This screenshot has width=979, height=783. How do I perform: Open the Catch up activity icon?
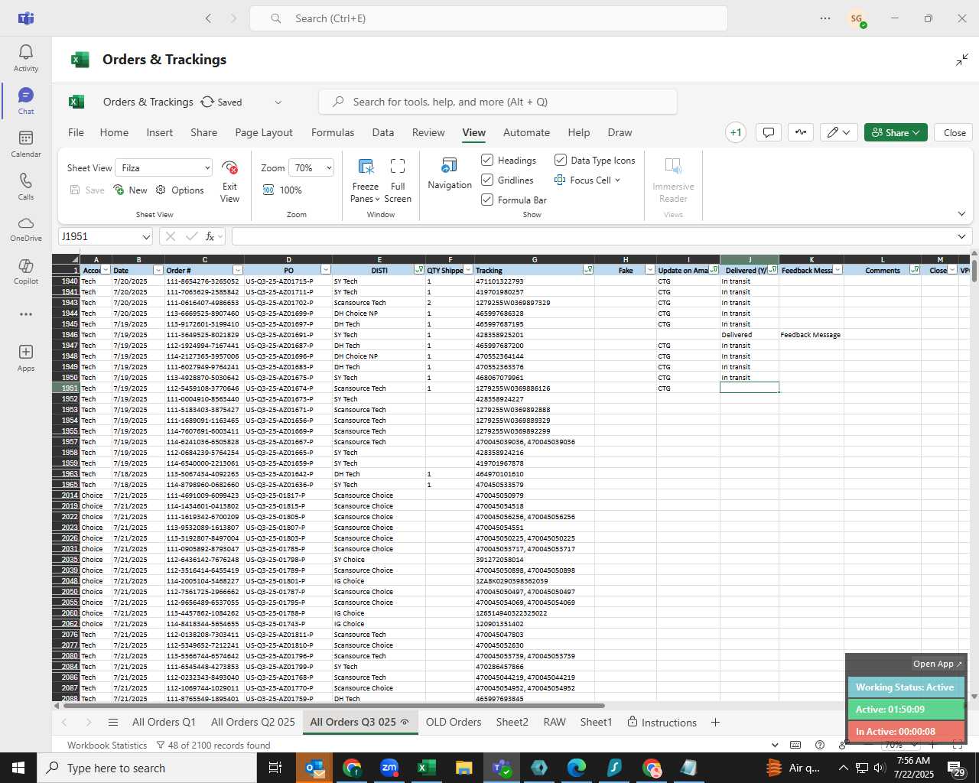801,132
